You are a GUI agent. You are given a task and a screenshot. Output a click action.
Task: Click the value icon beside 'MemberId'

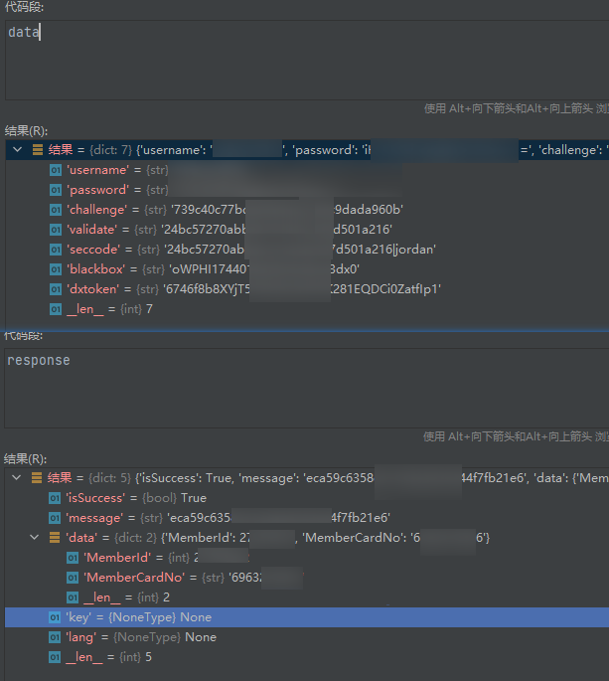click(x=73, y=557)
